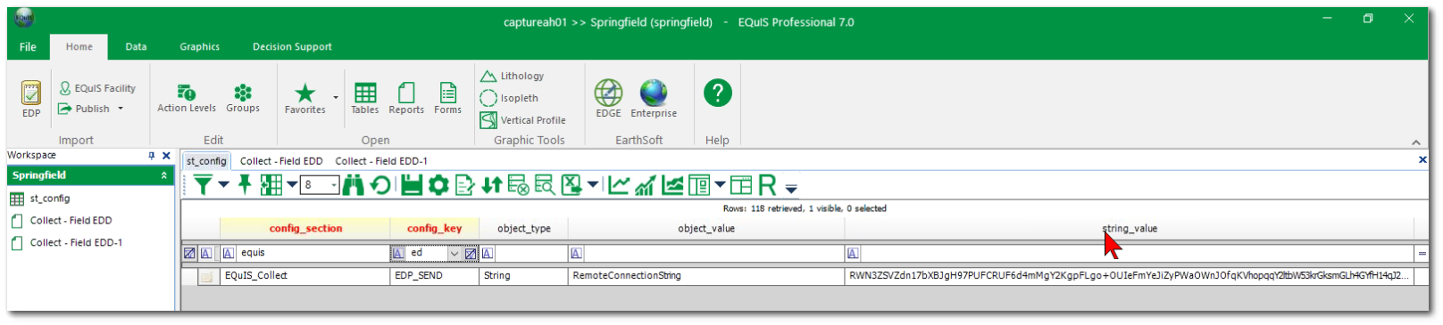Image resolution: width=1443 pixels, height=325 pixels.
Task: Close the st_config document pane
Action: coord(1422,160)
